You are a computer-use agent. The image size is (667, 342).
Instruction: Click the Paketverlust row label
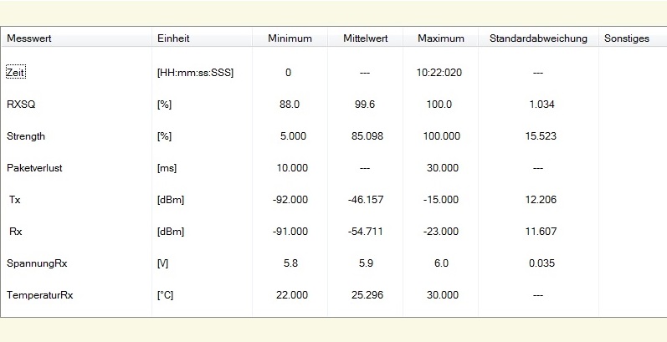[35, 167]
